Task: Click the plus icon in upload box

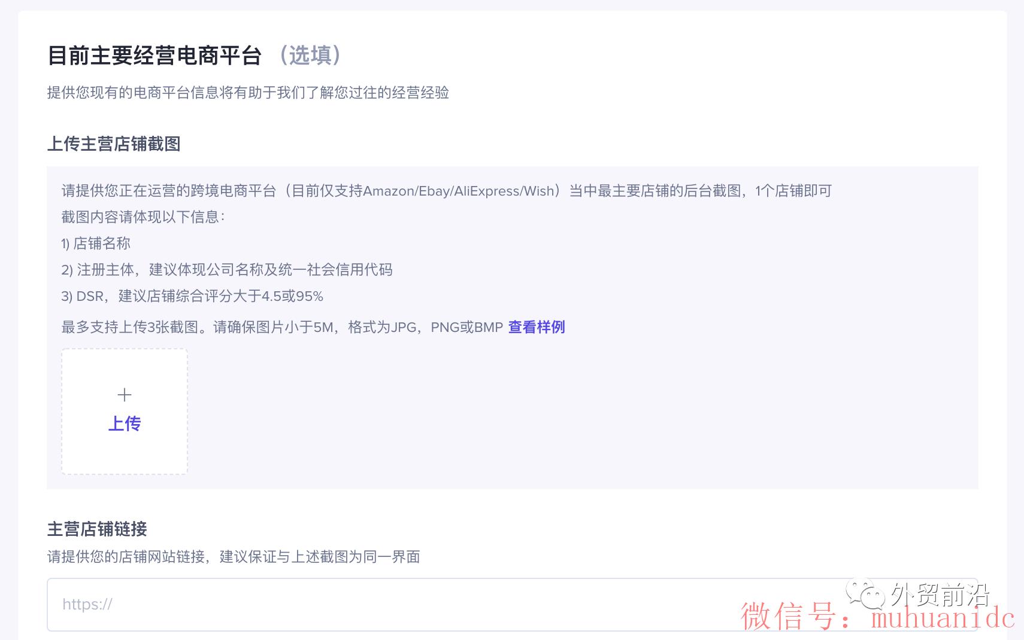Action: (125, 395)
